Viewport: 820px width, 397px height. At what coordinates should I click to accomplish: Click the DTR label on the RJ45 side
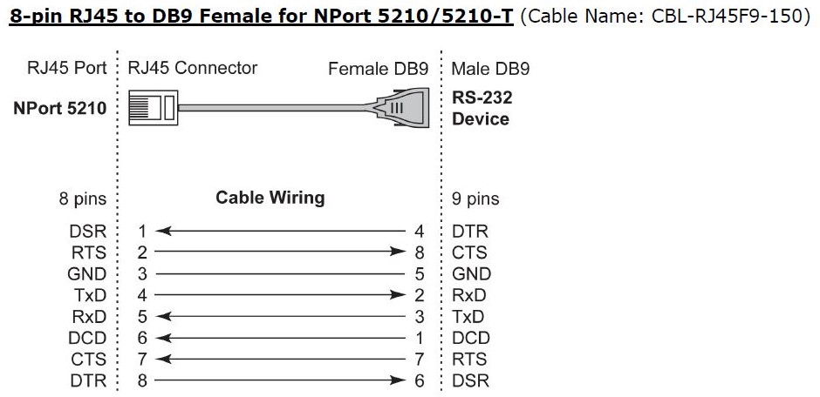point(87,380)
